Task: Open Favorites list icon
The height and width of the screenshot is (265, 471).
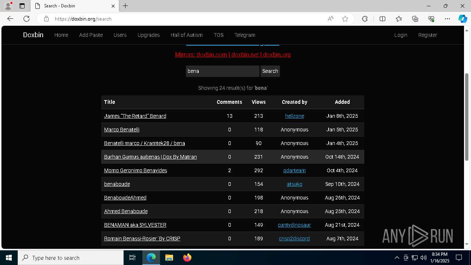Action: (x=399, y=19)
